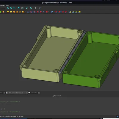Screen dimensions: 119x119
Task: Select the Draft tool
Action: (x=62, y=12)
